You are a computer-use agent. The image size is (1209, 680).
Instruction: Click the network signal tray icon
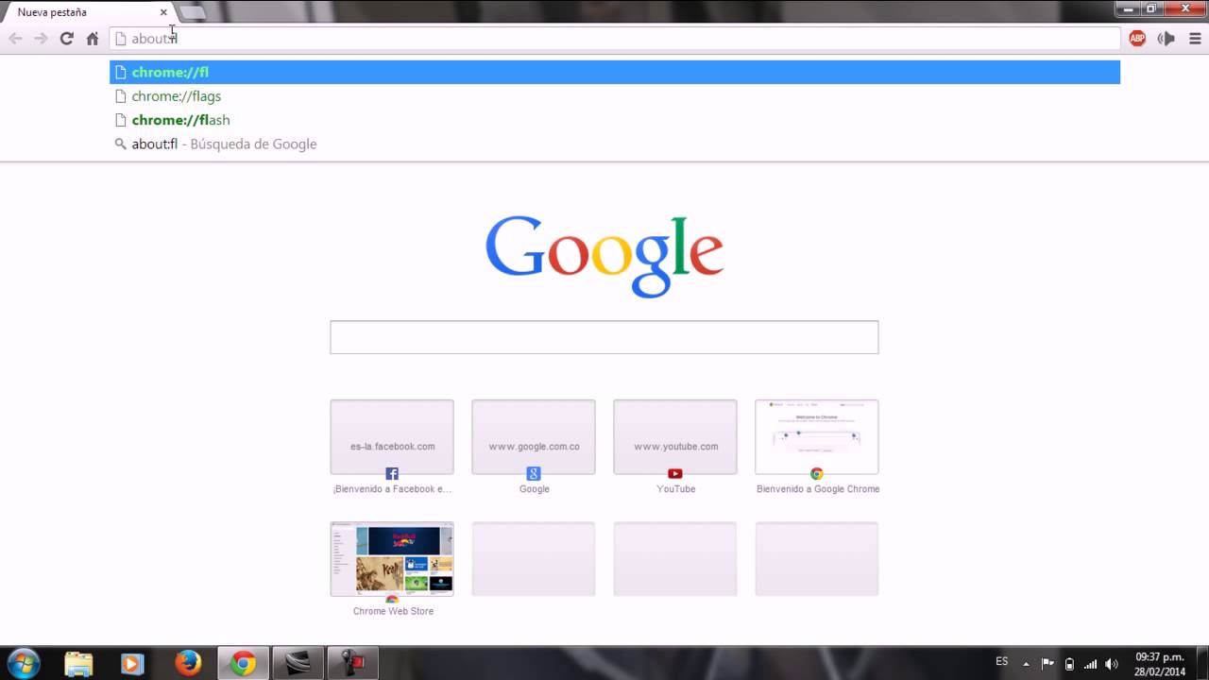1090,664
